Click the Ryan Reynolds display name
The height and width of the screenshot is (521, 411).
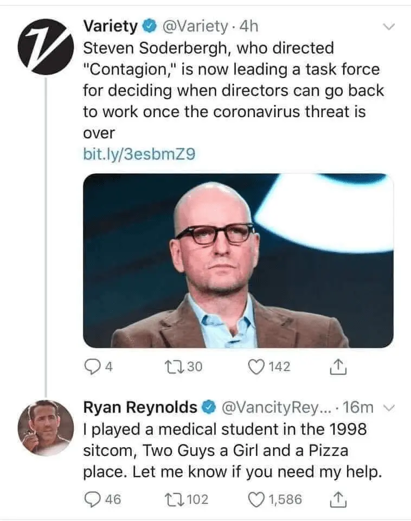pos(140,407)
